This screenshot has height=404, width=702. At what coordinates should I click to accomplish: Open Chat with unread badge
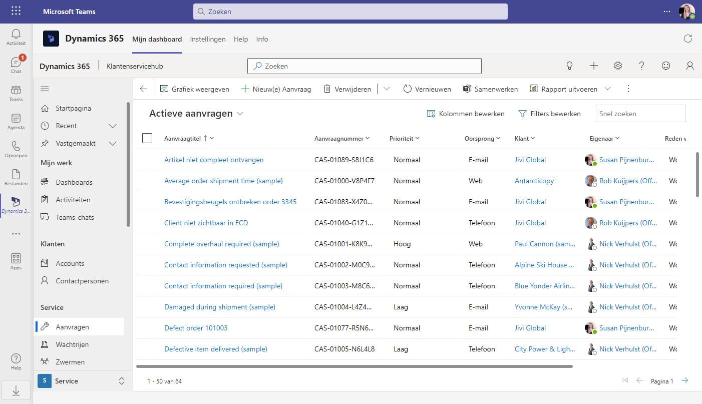16,65
